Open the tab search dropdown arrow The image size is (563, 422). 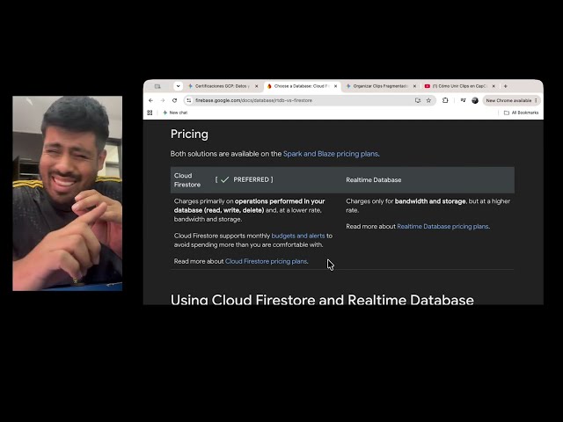(x=178, y=86)
